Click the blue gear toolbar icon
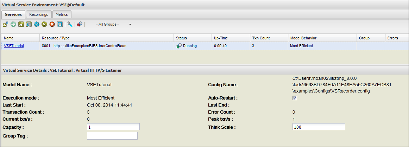The width and height of the screenshot is (409, 147). tap(37, 24)
